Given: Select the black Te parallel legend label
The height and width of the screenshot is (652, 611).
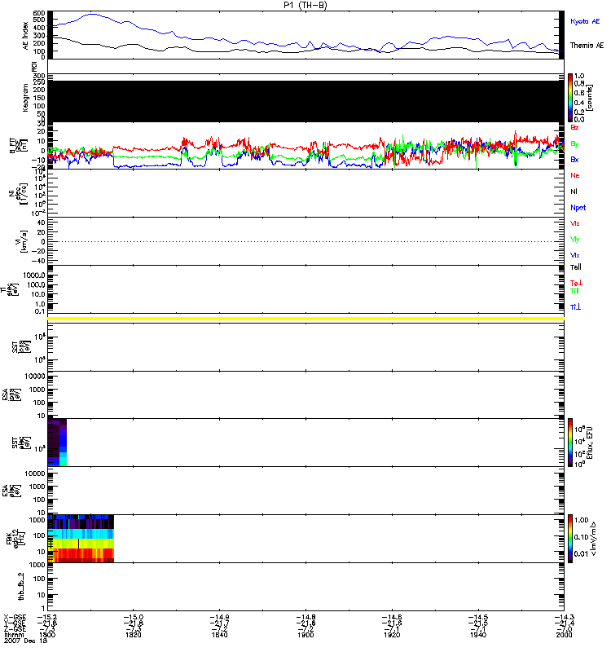Looking at the screenshot, I should click(x=576, y=267).
